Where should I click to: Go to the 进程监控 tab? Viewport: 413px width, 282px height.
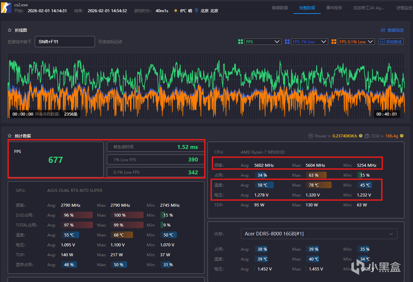click(404, 8)
